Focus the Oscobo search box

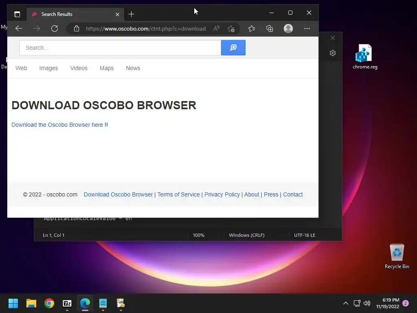tap(120, 48)
